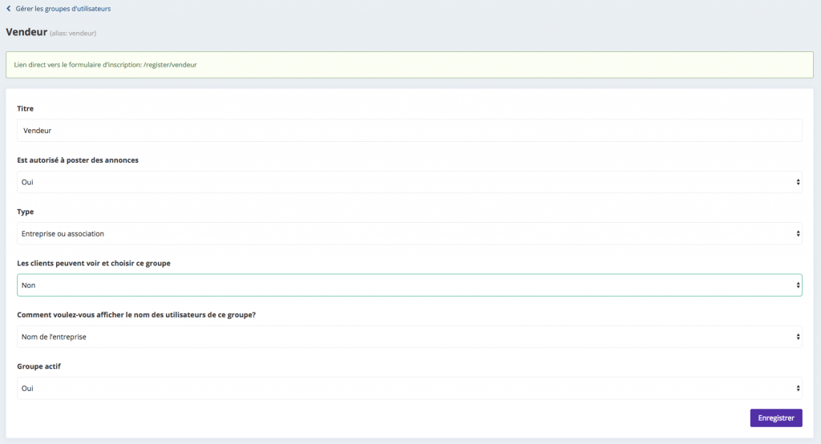Click the '(alias: vendeur)' text
The image size is (821, 444).
tap(73, 33)
